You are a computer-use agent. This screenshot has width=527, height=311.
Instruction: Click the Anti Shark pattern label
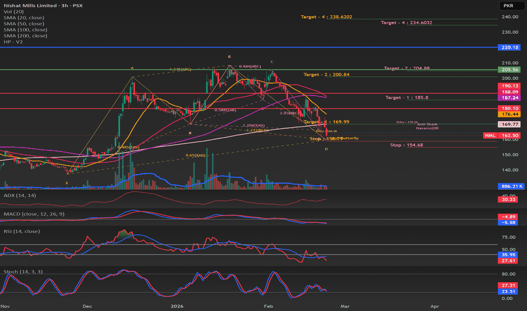click(427, 124)
